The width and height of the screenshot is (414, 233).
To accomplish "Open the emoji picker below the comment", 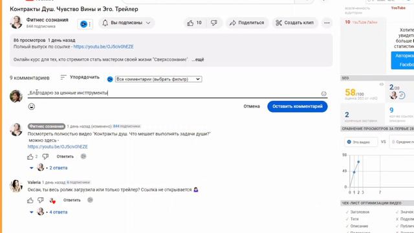I will click(x=32, y=106).
